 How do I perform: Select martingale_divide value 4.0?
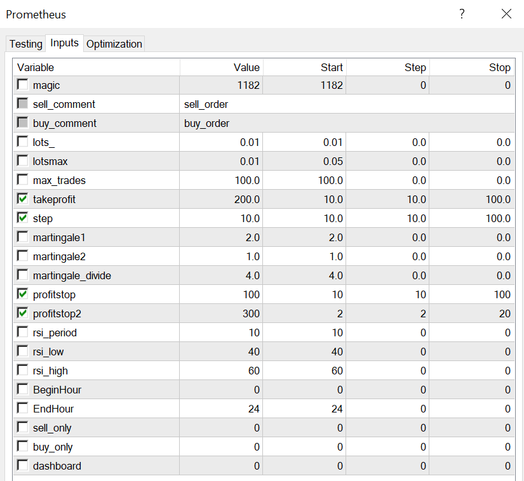(221, 275)
